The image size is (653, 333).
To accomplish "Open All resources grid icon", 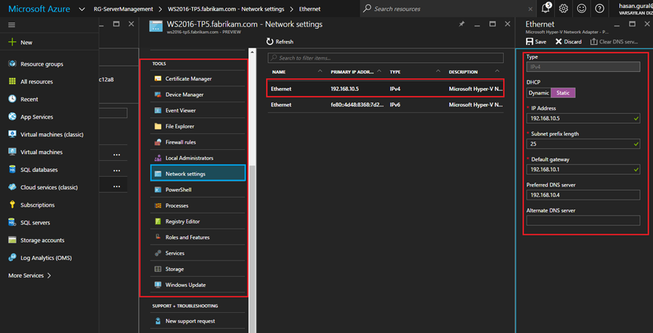I will click(12, 82).
